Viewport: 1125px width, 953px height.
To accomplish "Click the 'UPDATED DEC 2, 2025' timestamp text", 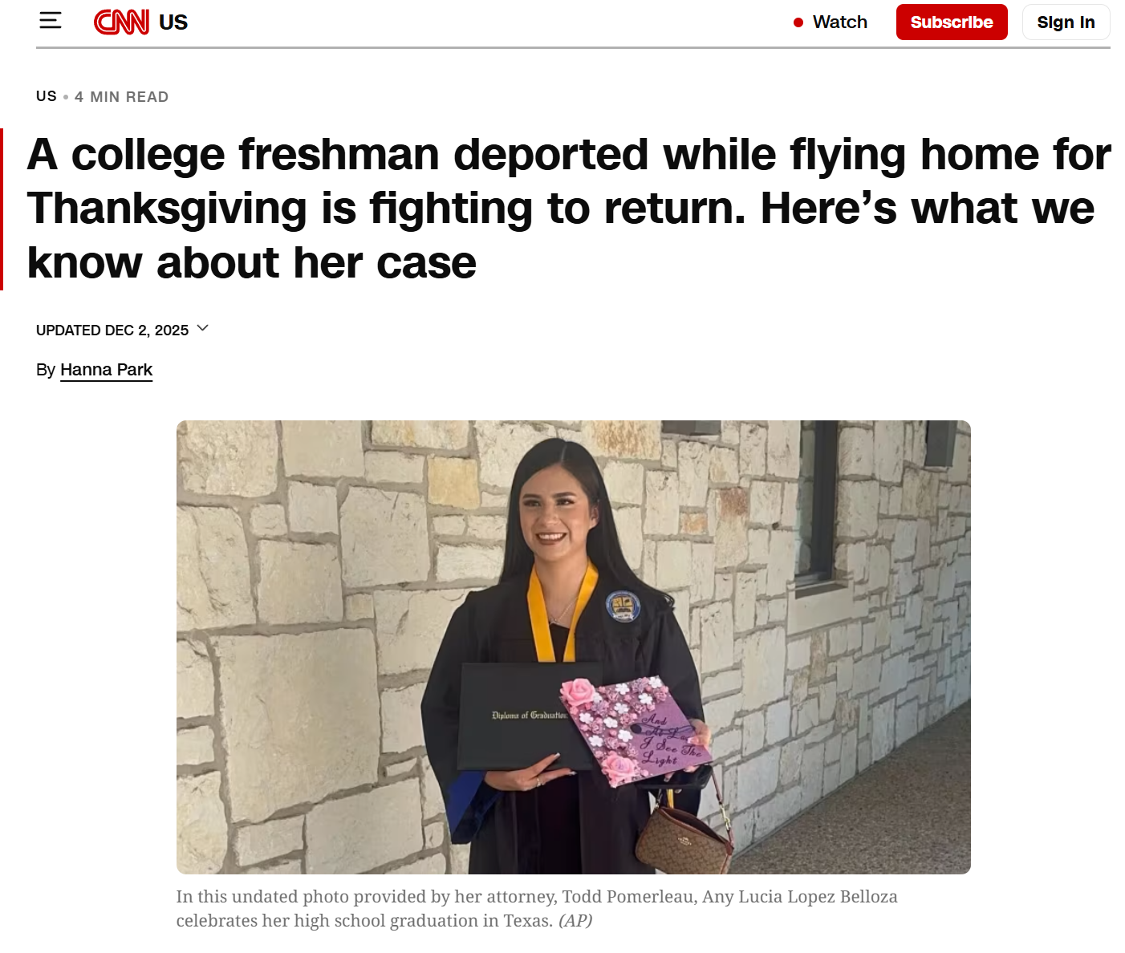I will [112, 331].
